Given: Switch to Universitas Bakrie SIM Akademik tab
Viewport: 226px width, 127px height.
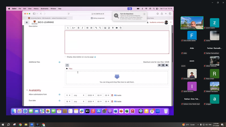Looking at the screenshot, I should (x=47, y=18).
